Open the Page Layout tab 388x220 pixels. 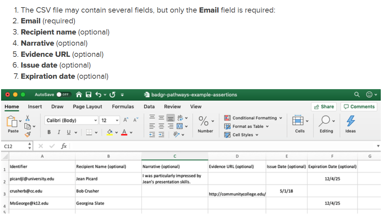[x=87, y=106]
